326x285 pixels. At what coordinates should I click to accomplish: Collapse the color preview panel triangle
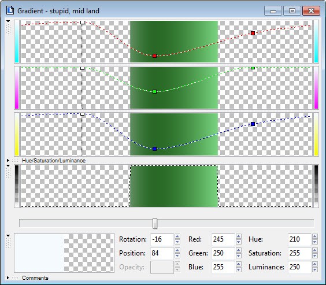(8, 235)
